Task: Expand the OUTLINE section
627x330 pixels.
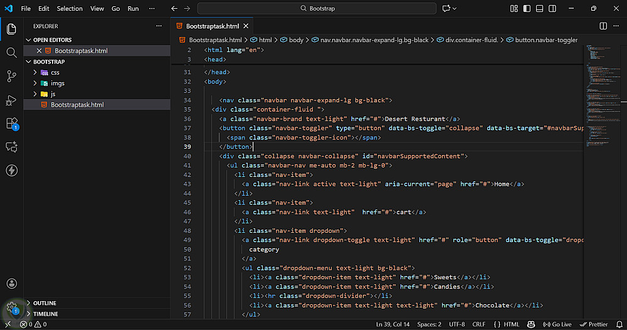Action: pos(45,303)
